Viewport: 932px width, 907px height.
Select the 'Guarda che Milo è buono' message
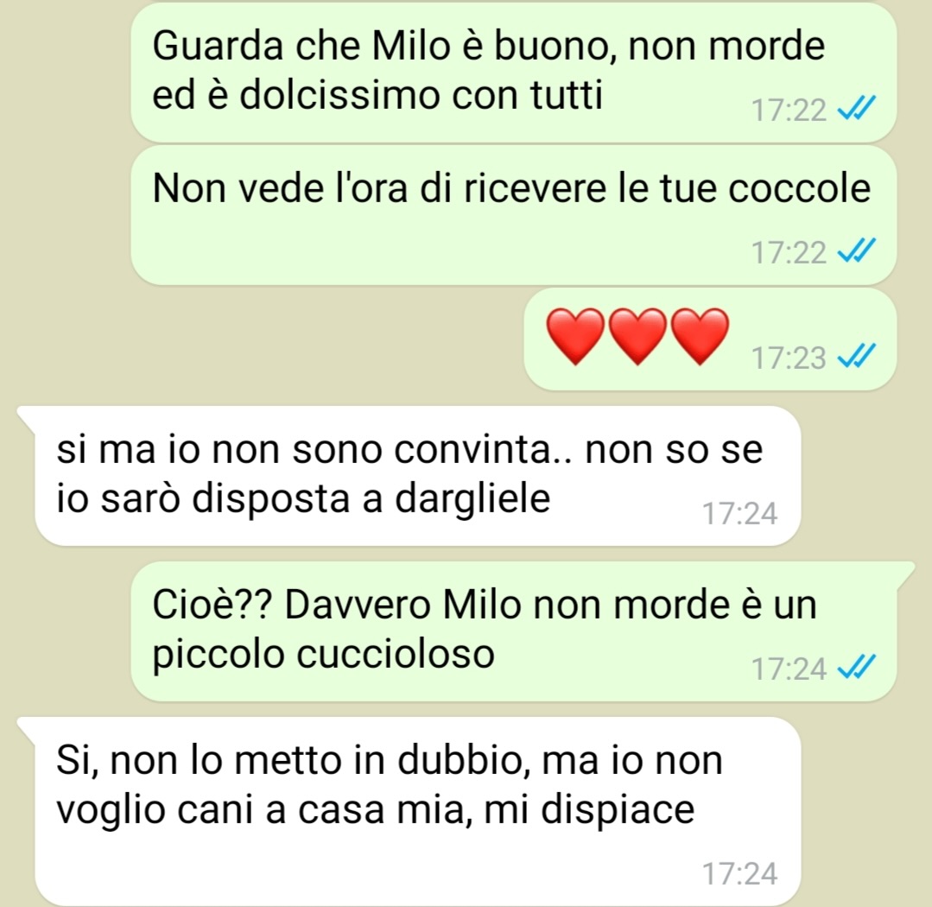point(514,72)
